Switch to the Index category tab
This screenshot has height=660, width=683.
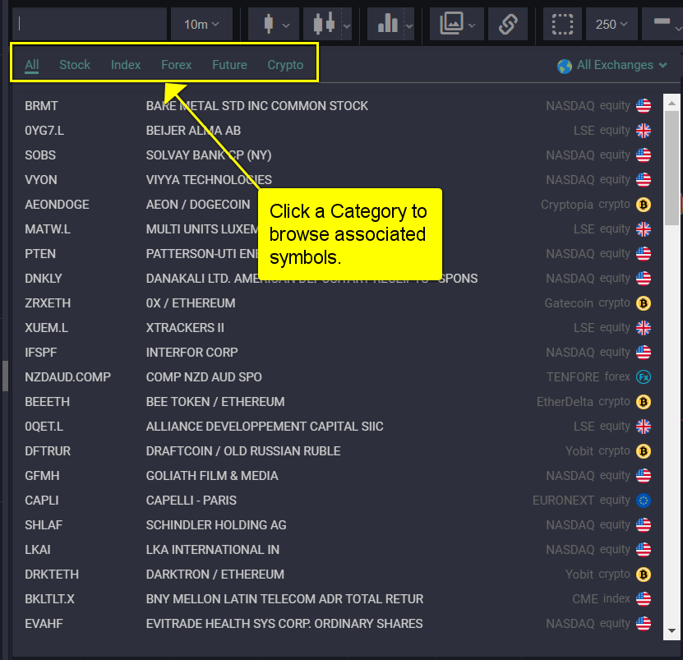tap(126, 65)
